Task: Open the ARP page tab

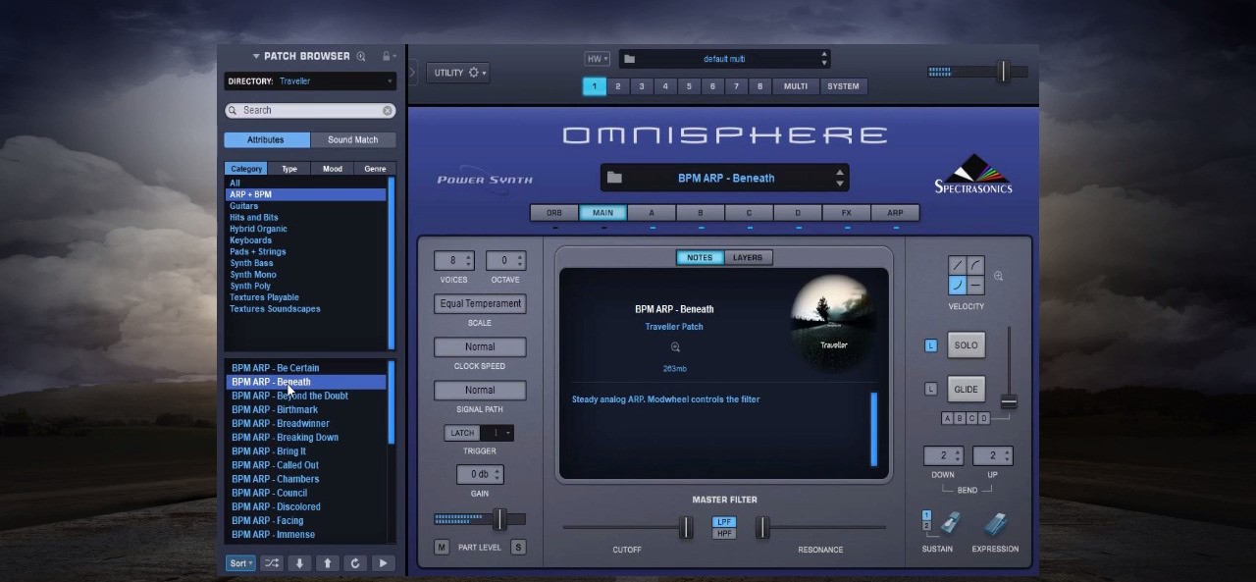Action: point(895,213)
